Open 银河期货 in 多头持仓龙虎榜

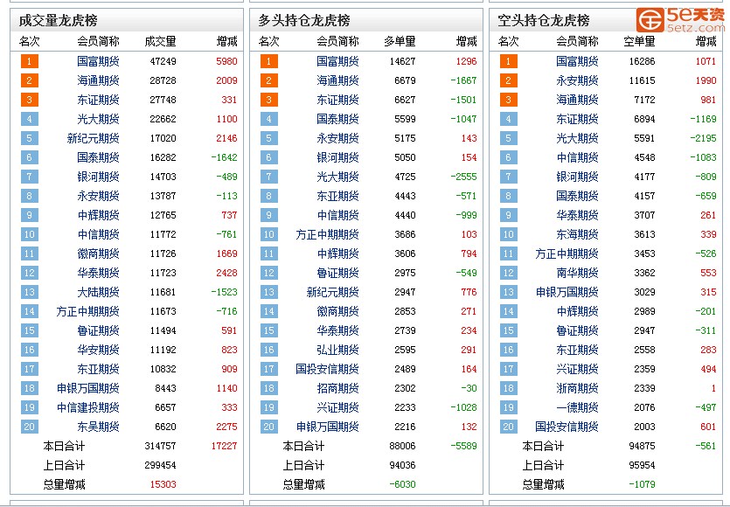(x=337, y=157)
